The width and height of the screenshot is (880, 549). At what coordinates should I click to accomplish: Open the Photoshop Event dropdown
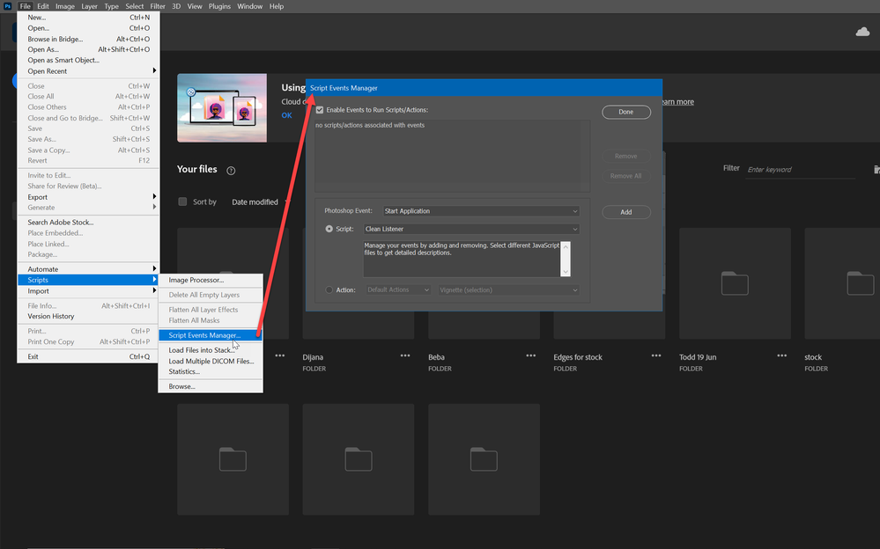pos(481,211)
